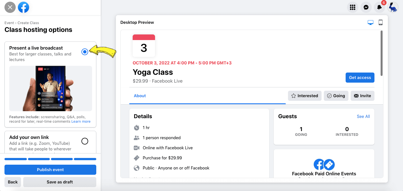Viewport: 403px width, 191px height.
Task: Switch to desktop preview mode
Action: (x=371, y=22)
